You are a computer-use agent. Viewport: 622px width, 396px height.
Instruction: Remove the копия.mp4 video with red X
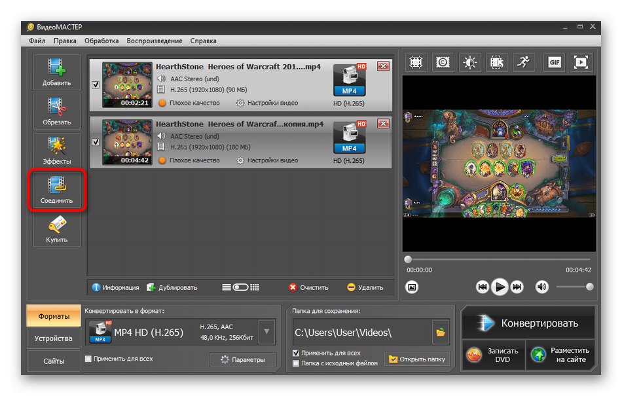pos(383,124)
